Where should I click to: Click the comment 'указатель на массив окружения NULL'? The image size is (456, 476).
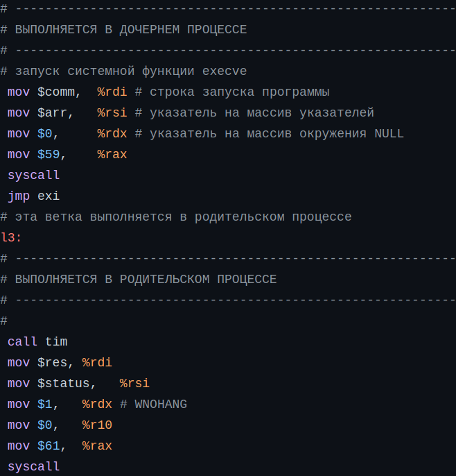277,134
